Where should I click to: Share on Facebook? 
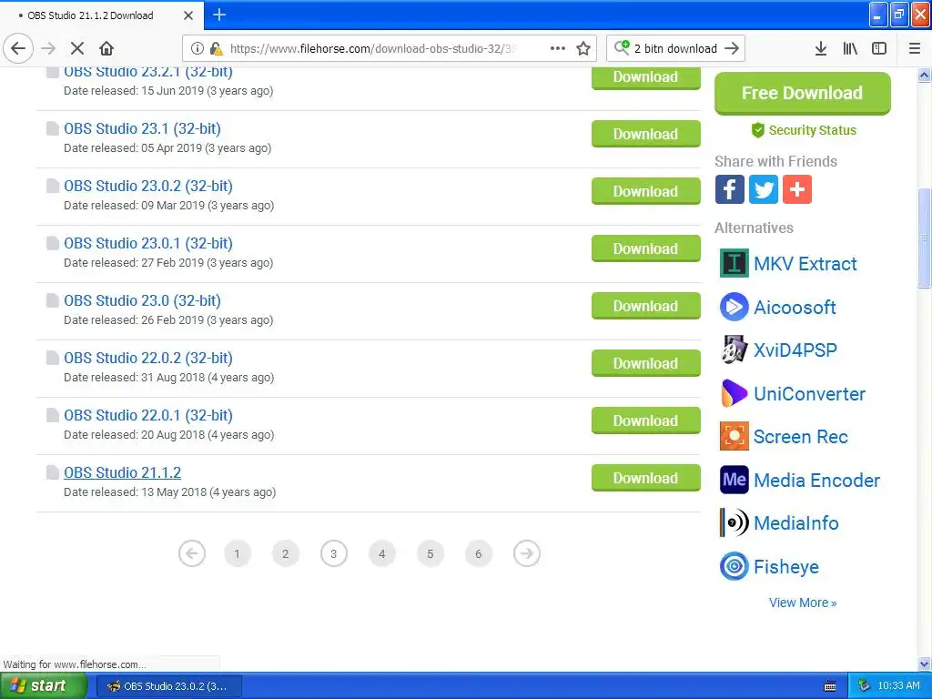[x=729, y=189]
